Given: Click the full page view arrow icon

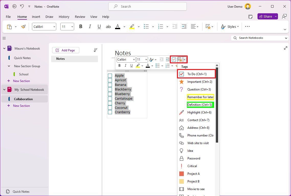Looking at the screenshot, I should 285,48.
